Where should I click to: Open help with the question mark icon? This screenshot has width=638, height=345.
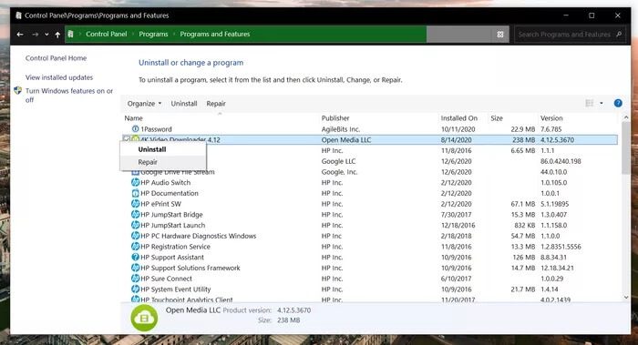click(618, 103)
